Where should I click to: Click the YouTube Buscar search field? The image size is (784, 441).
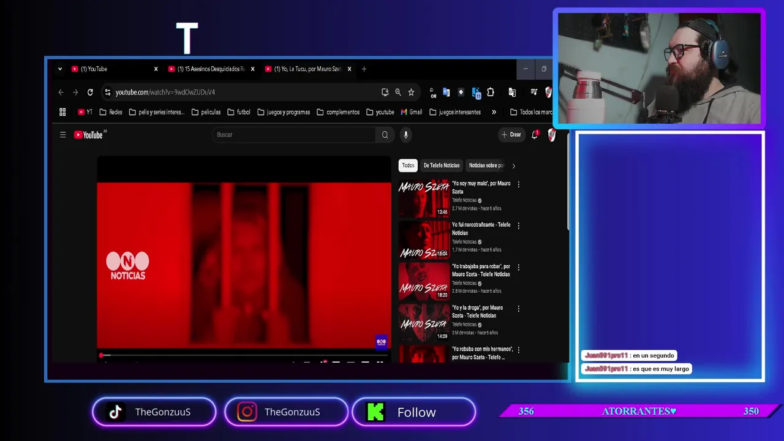[293, 135]
